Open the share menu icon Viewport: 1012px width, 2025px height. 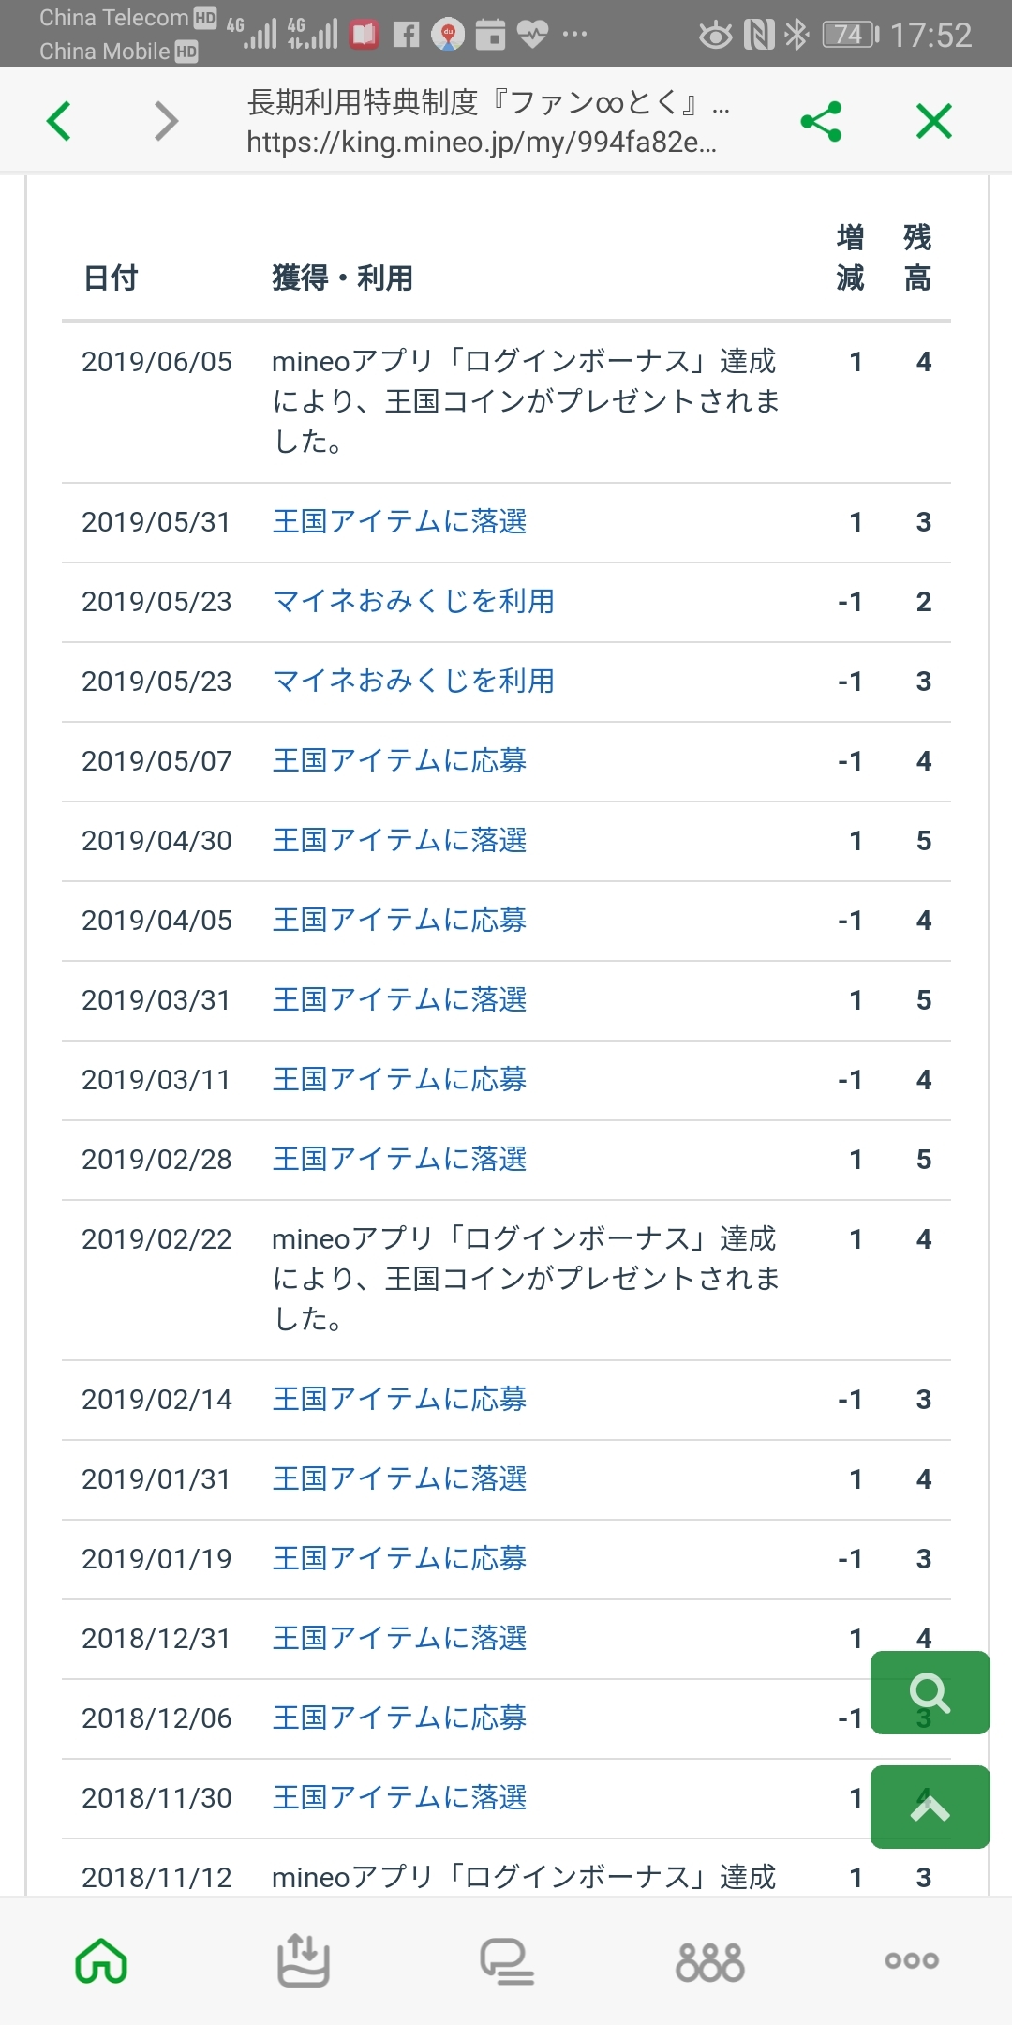821,122
